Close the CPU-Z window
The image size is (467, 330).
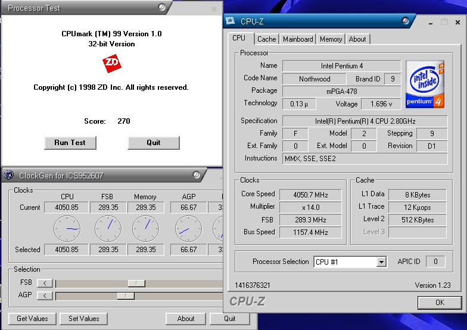click(457, 23)
